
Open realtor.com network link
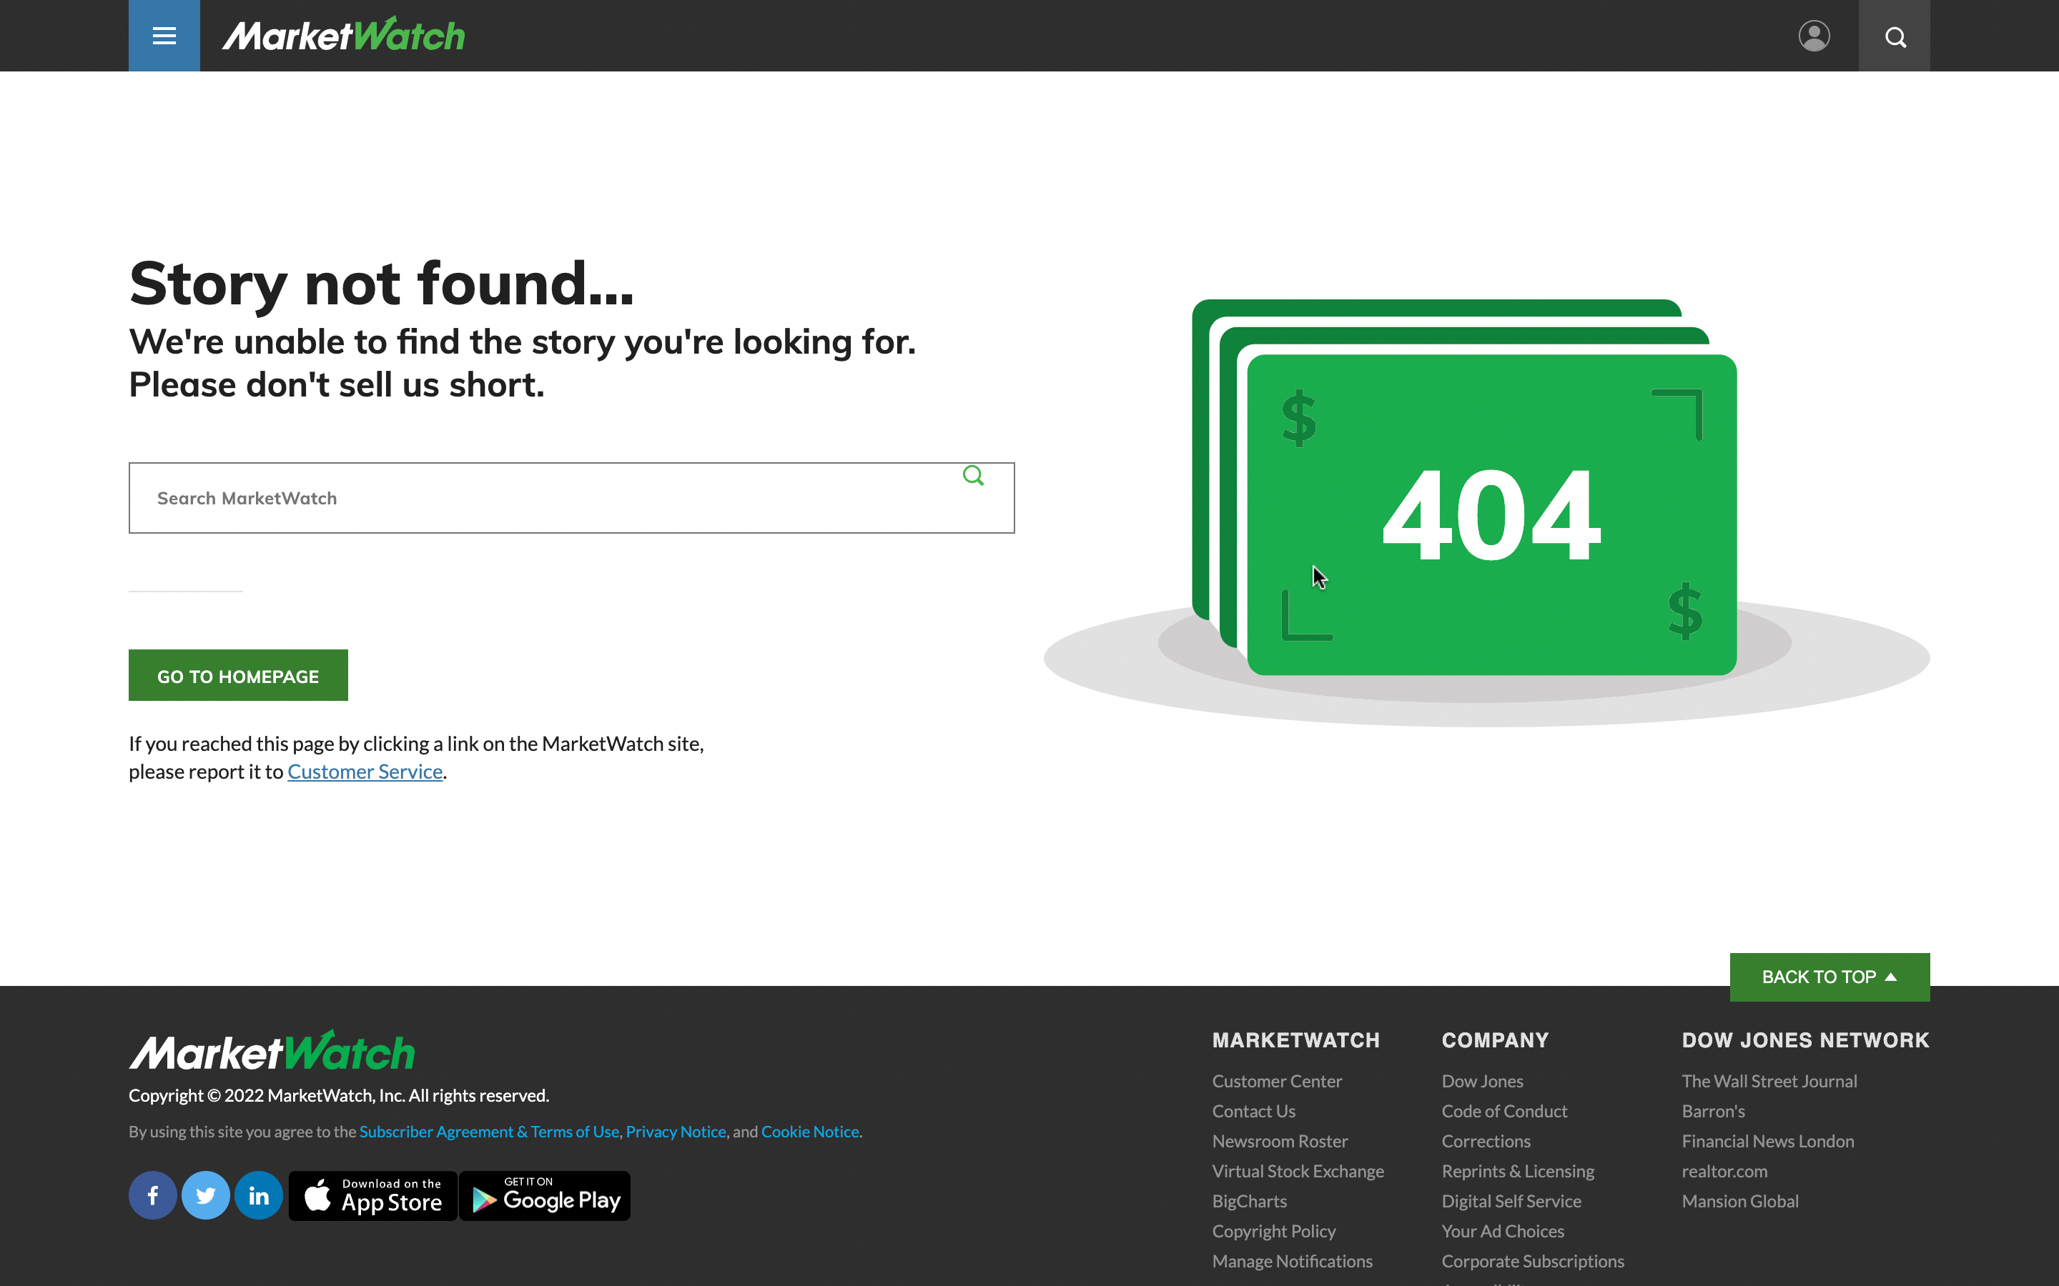click(1724, 1170)
